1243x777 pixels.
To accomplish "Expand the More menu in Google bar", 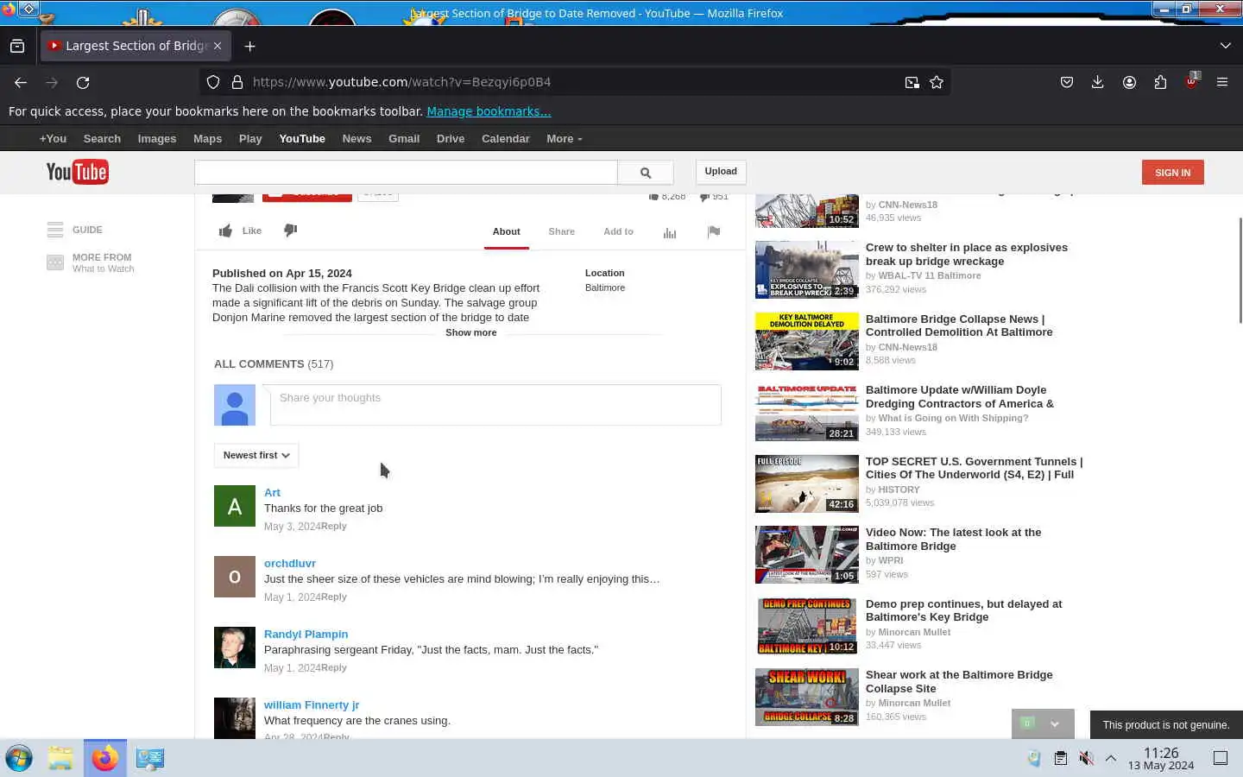I will pos(565,139).
